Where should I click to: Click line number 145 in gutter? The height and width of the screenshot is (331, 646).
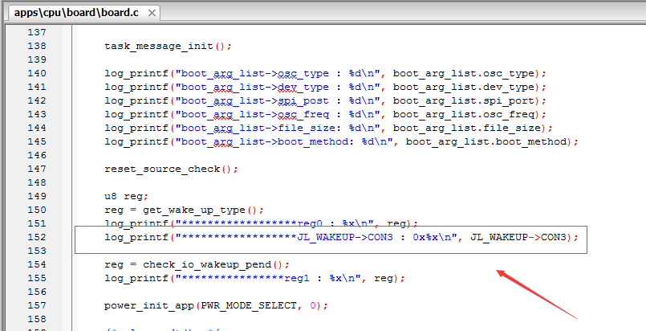[x=37, y=141]
